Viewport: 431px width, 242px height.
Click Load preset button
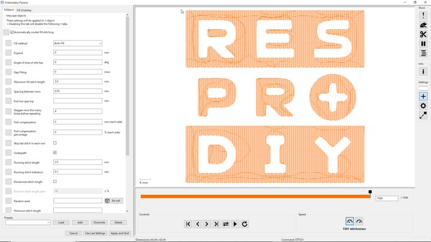click(61, 222)
